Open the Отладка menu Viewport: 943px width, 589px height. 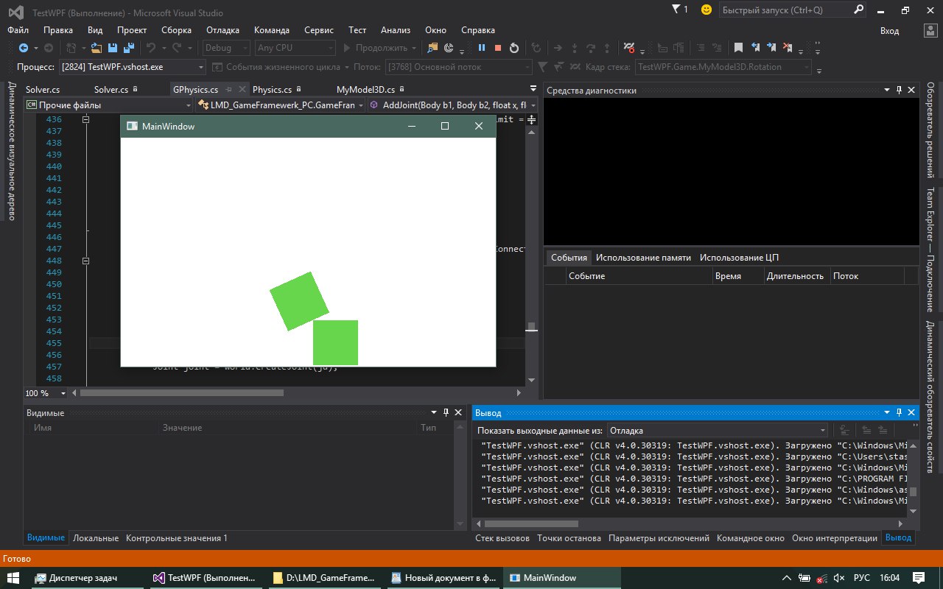click(222, 30)
